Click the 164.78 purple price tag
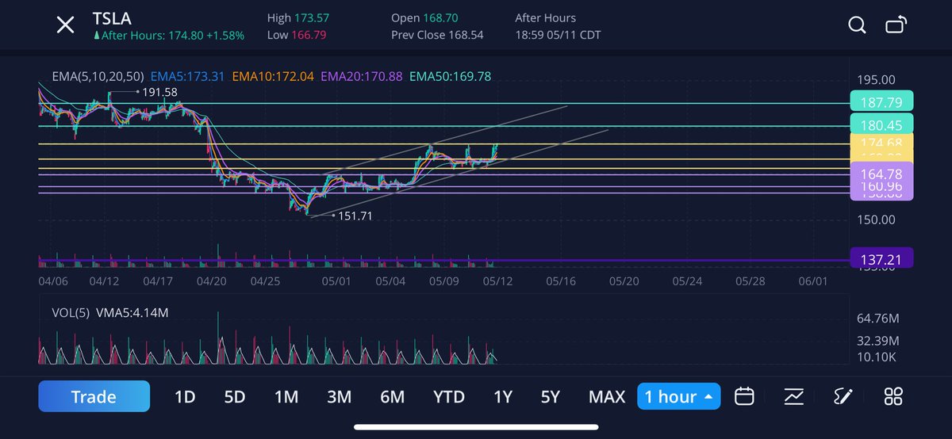The image size is (952, 439). click(x=881, y=173)
